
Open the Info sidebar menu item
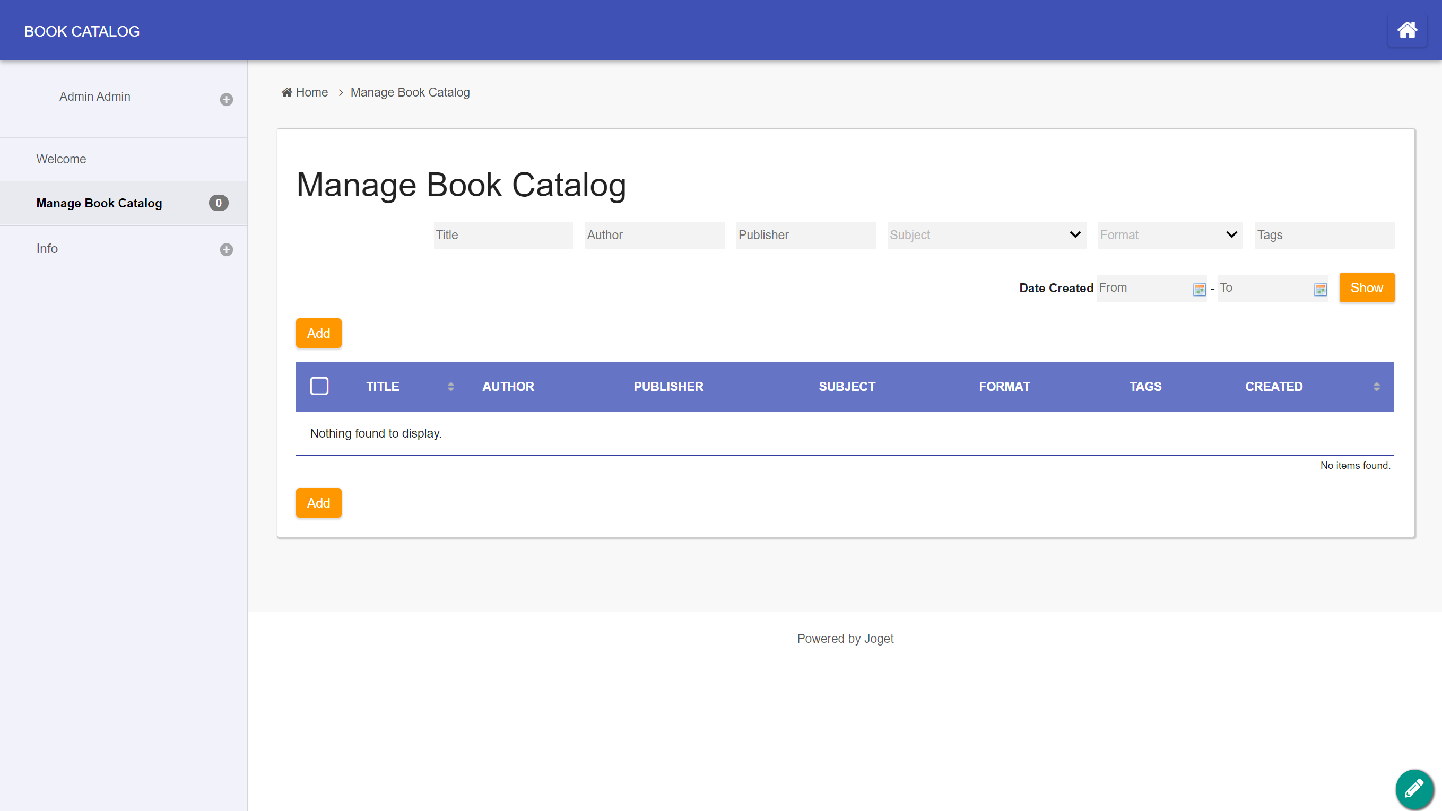click(47, 249)
